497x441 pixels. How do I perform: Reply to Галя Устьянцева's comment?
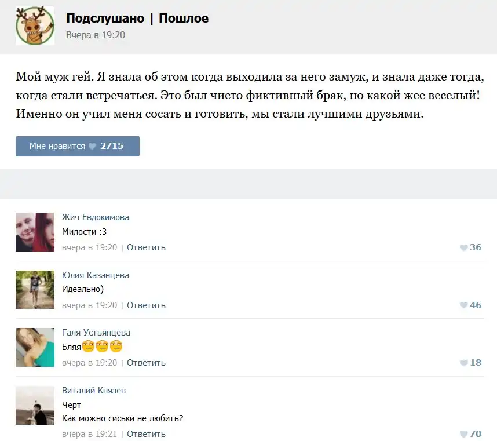coord(146,363)
